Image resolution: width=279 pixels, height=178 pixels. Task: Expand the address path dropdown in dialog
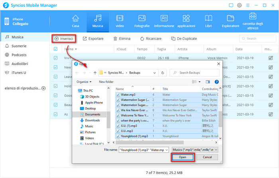155,73
